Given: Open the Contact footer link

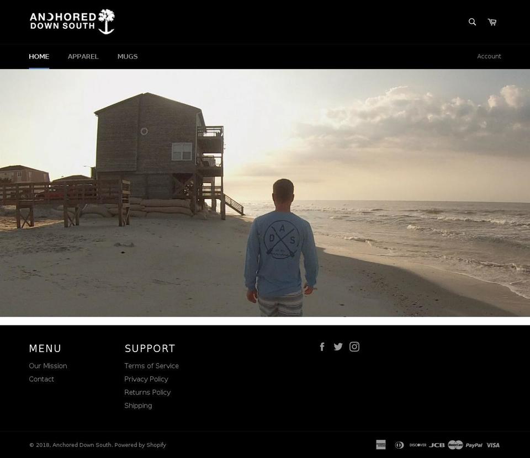Looking at the screenshot, I should coord(41,379).
